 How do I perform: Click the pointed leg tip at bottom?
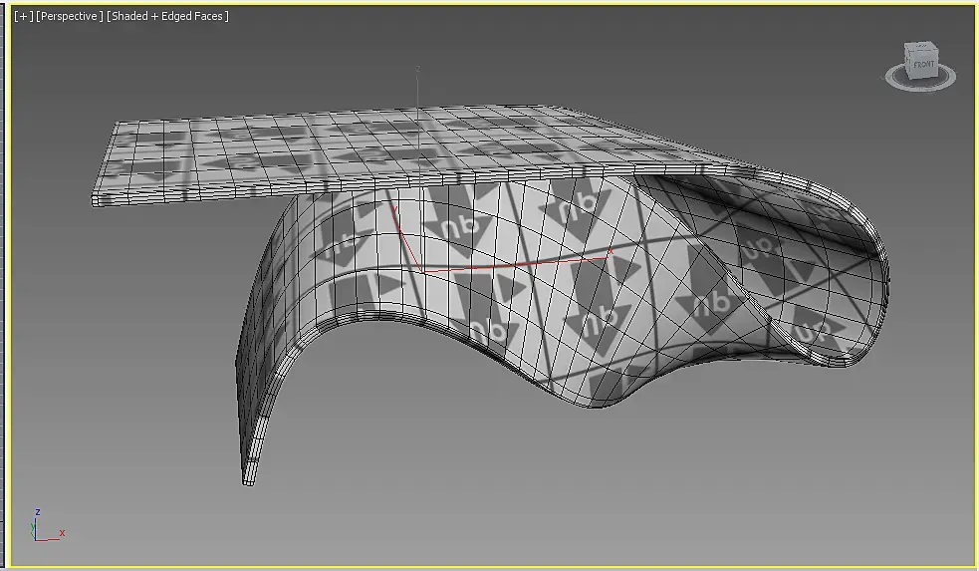pyautogui.click(x=248, y=478)
